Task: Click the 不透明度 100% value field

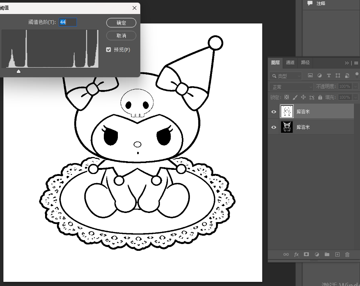Action: [x=345, y=86]
